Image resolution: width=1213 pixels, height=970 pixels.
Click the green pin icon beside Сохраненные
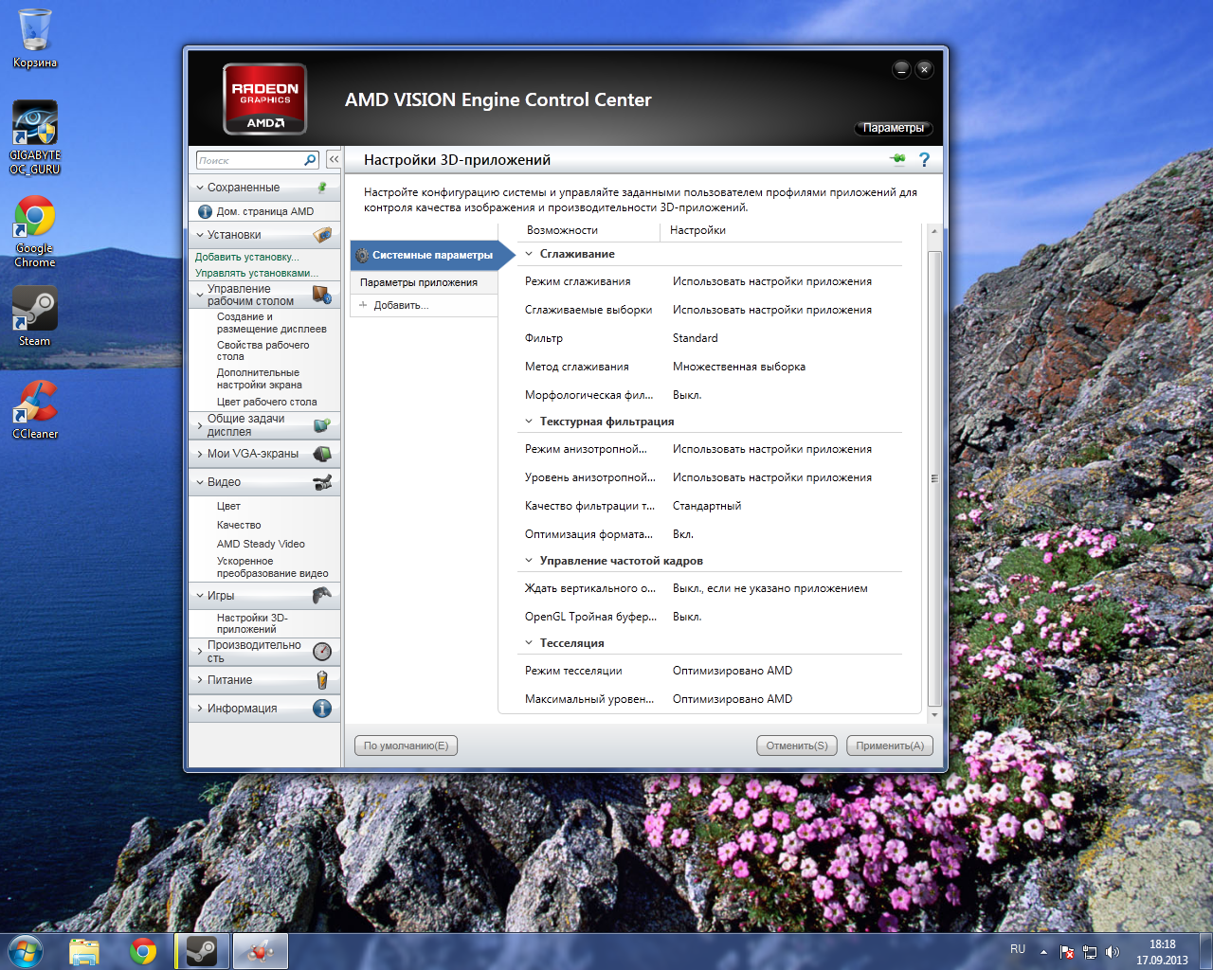[x=322, y=188]
